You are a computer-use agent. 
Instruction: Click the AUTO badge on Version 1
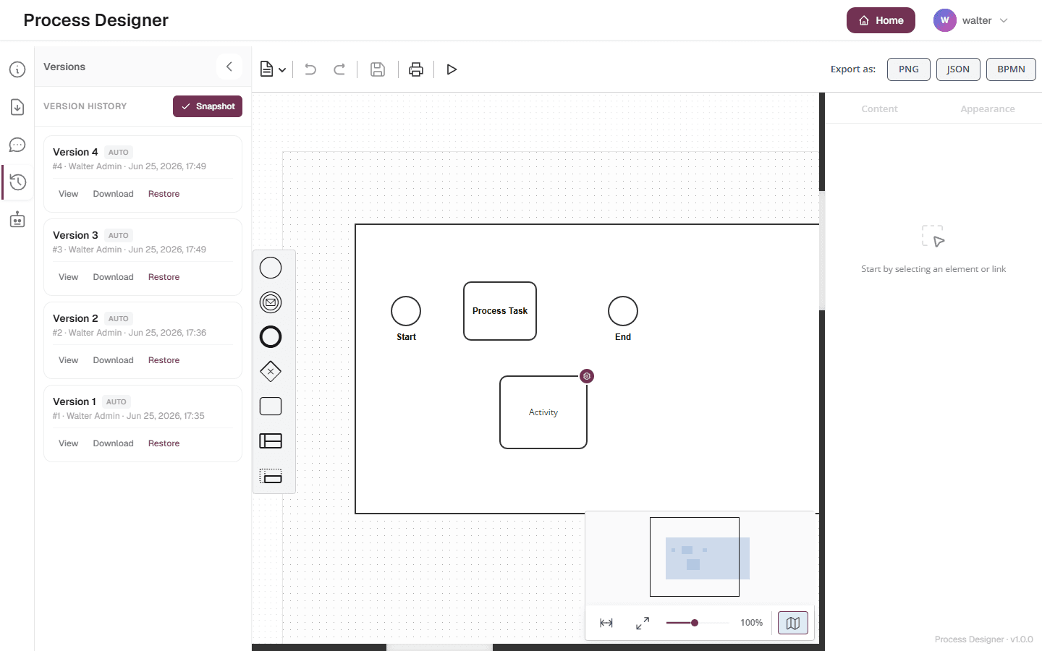point(117,401)
